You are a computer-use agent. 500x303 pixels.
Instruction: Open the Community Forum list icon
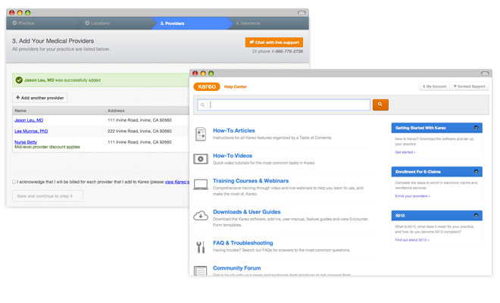201,270
